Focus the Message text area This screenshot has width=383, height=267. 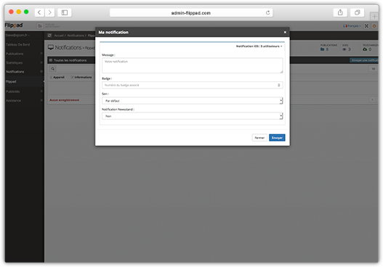pos(193,65)
